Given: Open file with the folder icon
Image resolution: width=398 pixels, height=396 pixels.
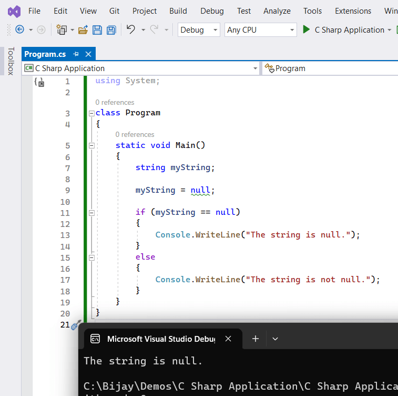Looking at the screenshot, I should pos(83,29).
